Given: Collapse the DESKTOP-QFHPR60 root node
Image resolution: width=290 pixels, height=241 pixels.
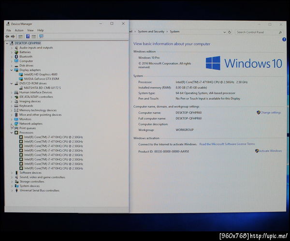Looking at the screenshot, I should 7,44.
